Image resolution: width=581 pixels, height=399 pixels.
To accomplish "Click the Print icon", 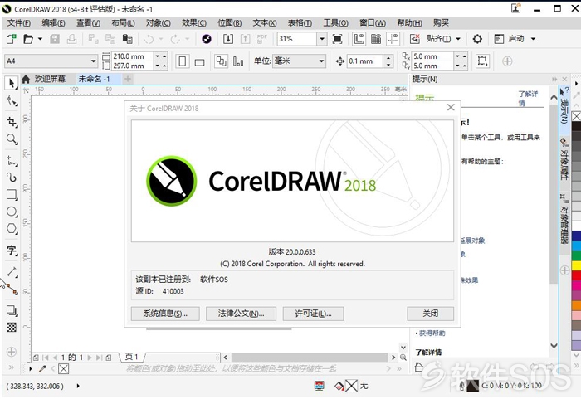I will pyautogui.click(x=72, y=38).
